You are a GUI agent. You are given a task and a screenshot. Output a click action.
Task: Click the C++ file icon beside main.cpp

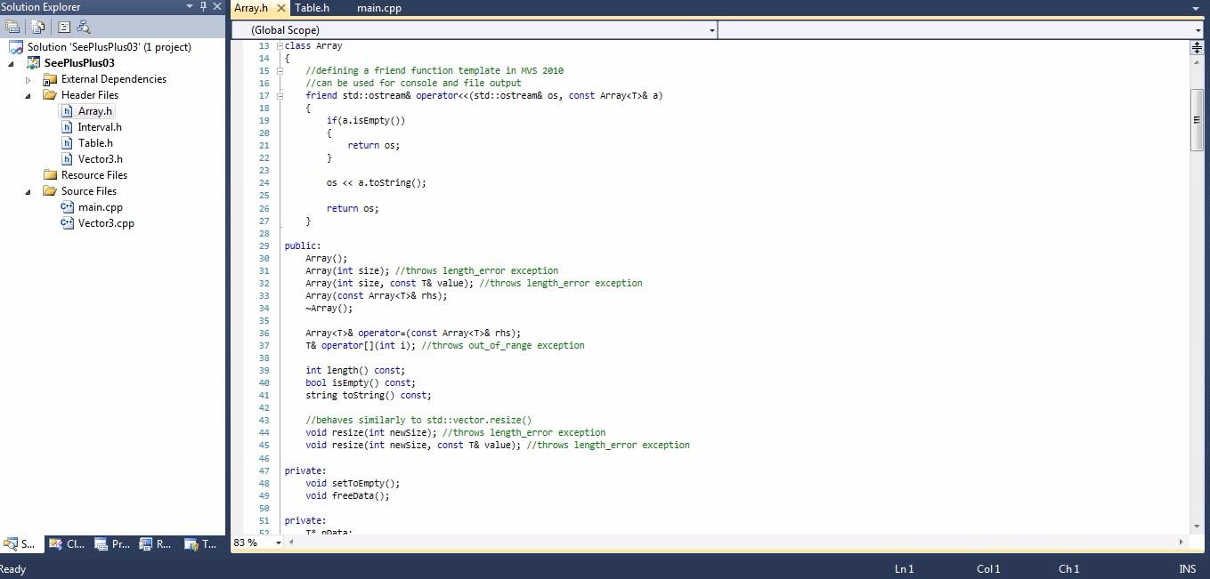[67, 207]
